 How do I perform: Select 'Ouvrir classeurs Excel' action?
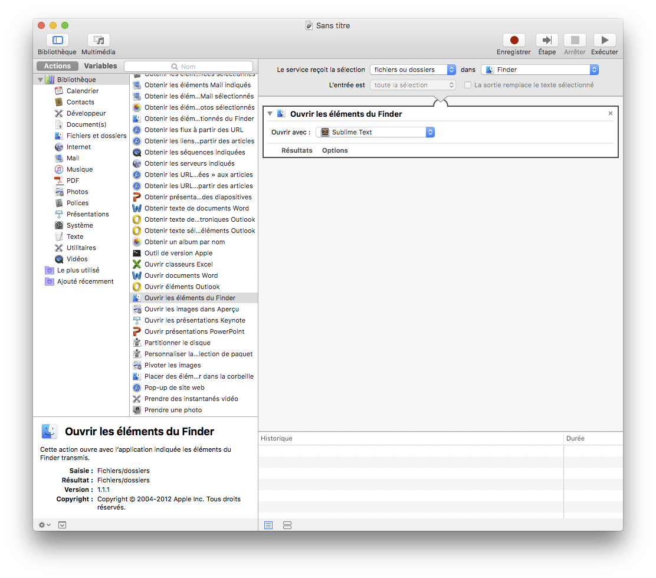tap(193, 264)
